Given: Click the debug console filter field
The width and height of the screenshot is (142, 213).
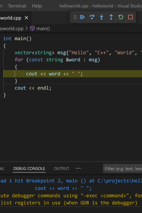Looking at the screenshot, I should (x=122, y=169).
